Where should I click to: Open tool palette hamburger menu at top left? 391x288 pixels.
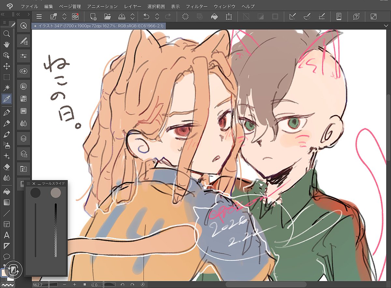coord(5,22)
